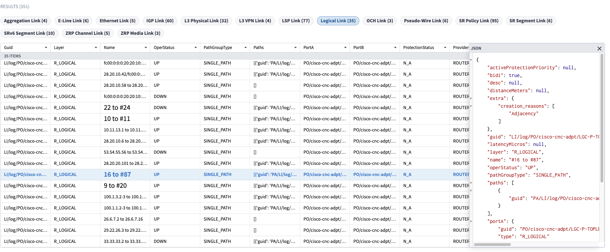Collapse the root JSON object arrow

(x=471, y=60)
